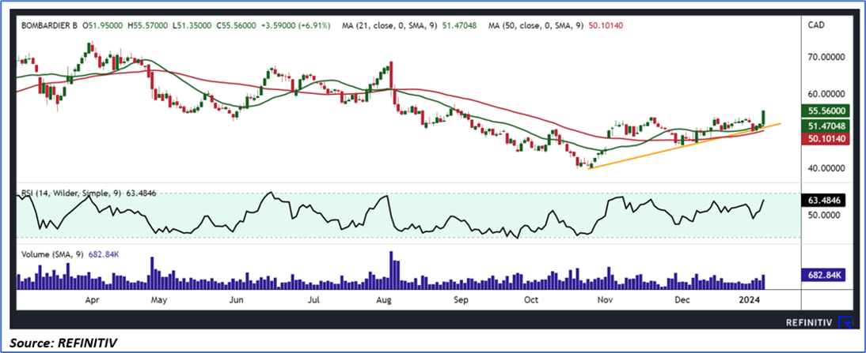Click the 51.47048 moving average price tag
The image size is (866, 353).
(x=826, y=126)
